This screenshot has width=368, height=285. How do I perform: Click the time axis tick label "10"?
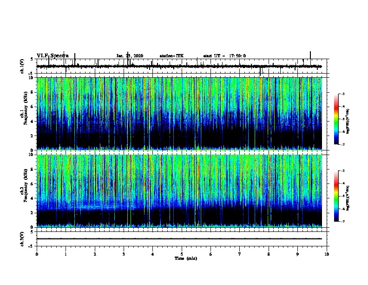(x=327, y=254)
